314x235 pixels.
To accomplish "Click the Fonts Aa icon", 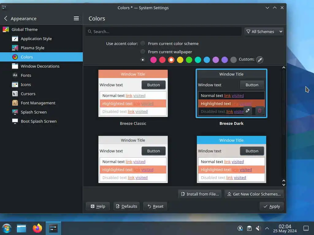I will [15, 75].
